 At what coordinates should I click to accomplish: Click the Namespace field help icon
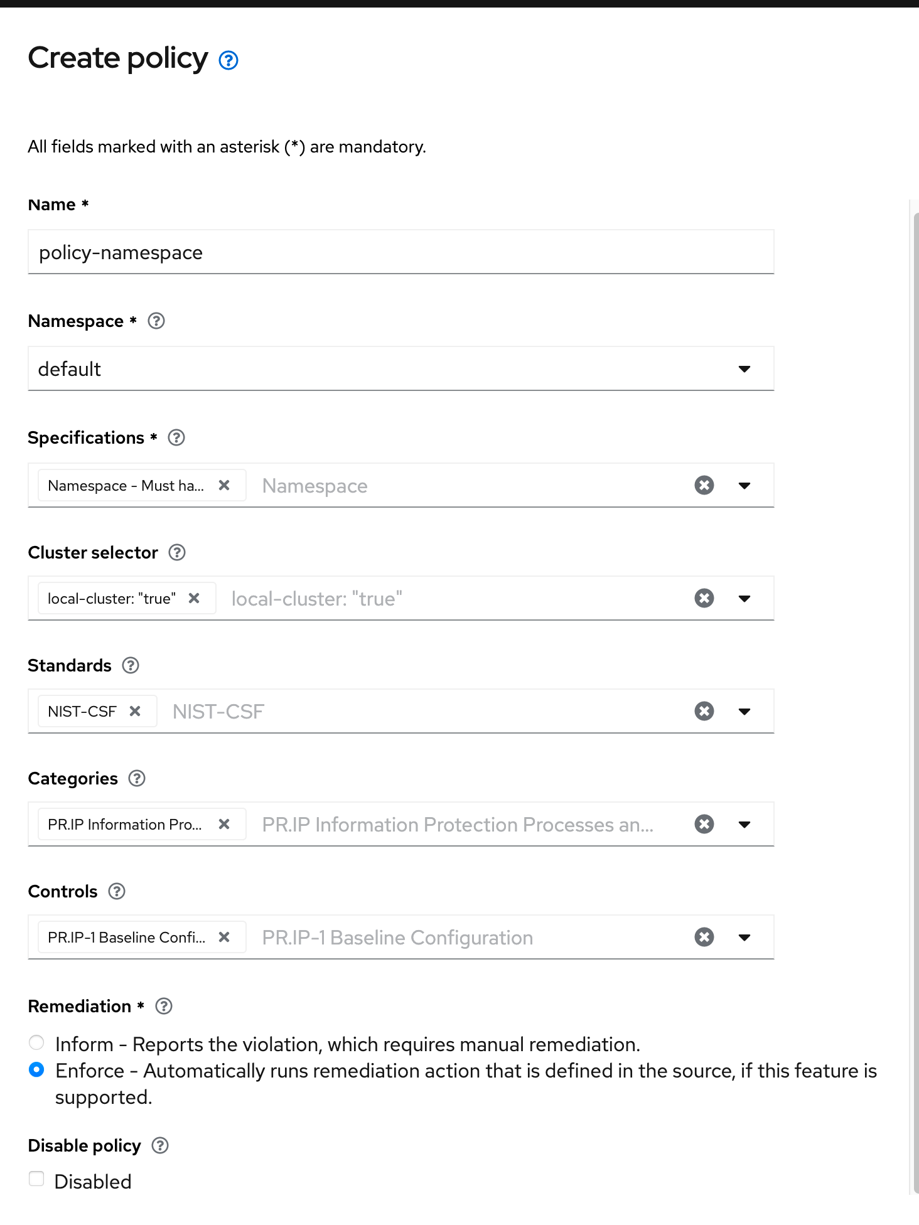pyautogui.click(x=156, y=321)
